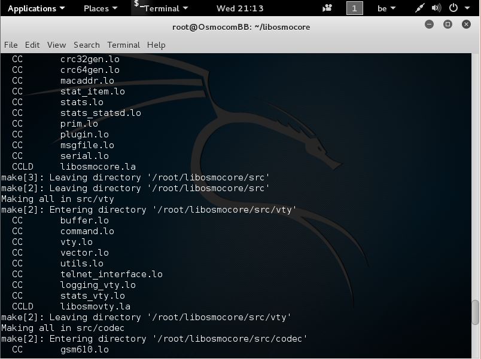Click the text 'command.lo'
Image resolution: width=481 pixels, height=359 pixels.
[x=87, y=231]
